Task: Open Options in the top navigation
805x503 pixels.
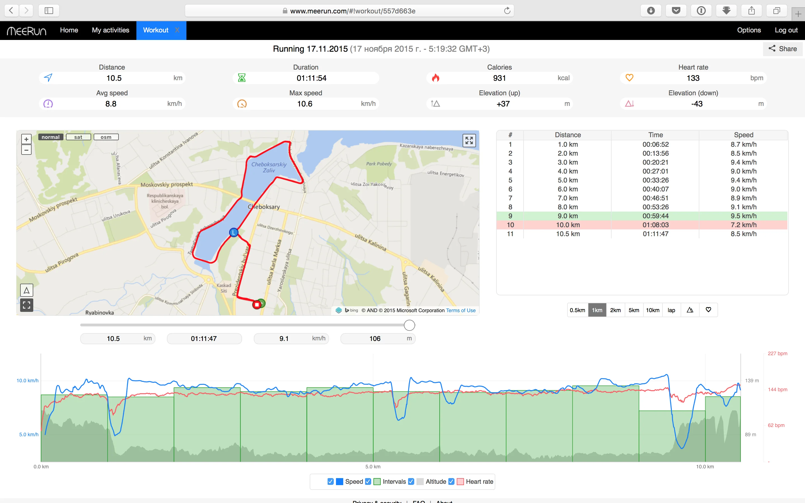Action: pos(749,30)
